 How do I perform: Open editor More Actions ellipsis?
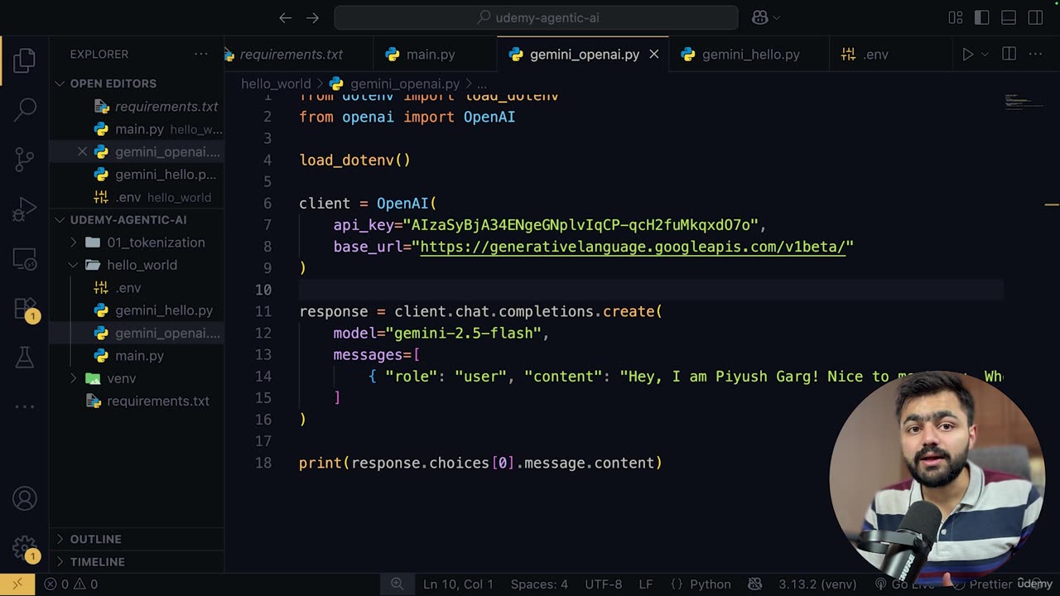1035,54
